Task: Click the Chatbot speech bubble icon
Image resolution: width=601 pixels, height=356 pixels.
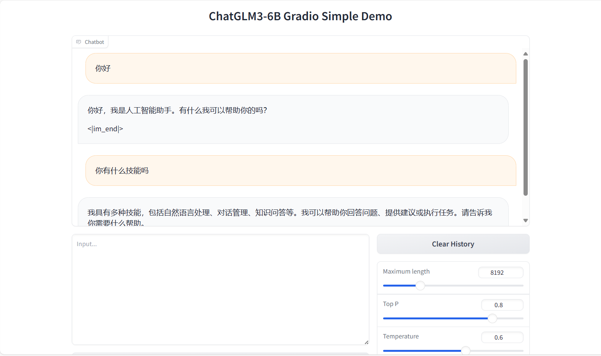Action: point(79,42)
